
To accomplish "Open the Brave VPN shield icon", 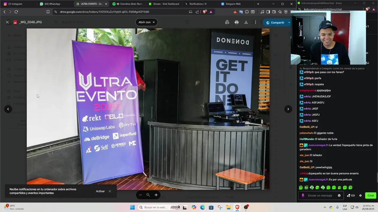I will 286,12.
